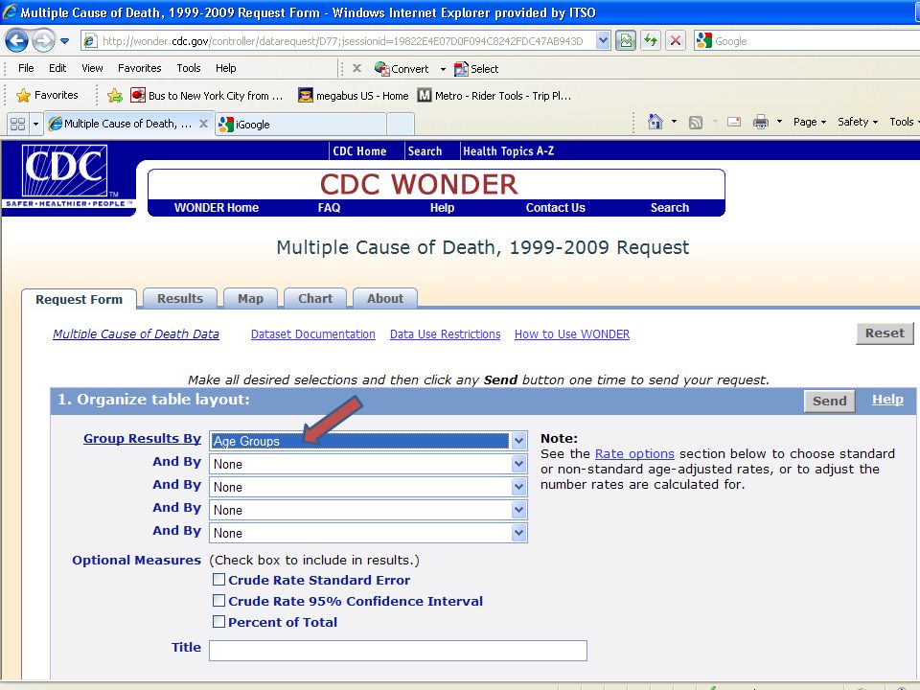Open the Rate options link in Note
Image resolution: width=920 pixels, height=690 pixels.
point(634,453)
